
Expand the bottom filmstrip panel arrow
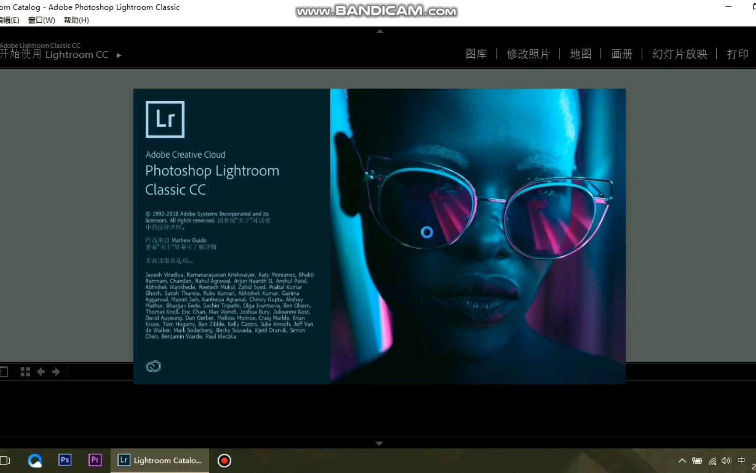pyautogui.click(x=379, y=443)
